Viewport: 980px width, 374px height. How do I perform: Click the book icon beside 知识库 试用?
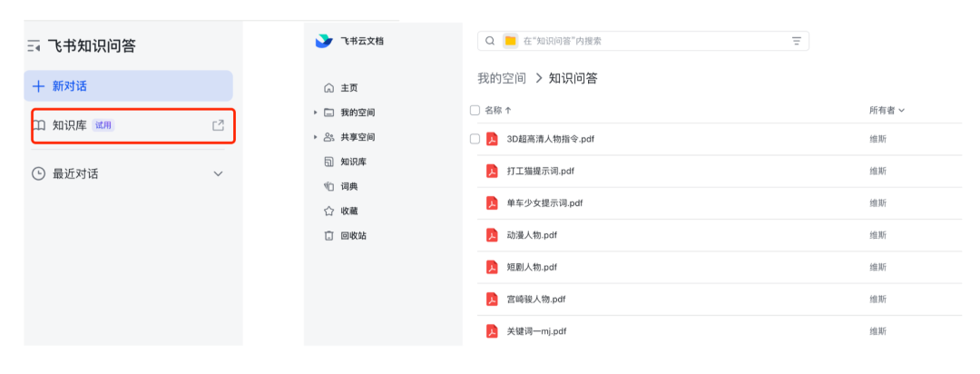[39, 125]
